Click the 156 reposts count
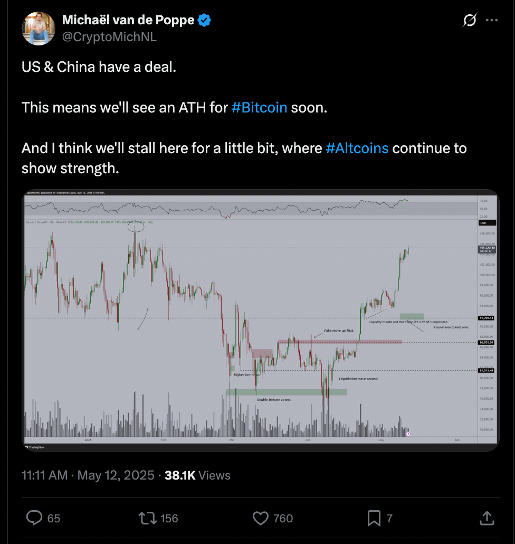The height and width of the screenshot is (544, 515). pyautogui.click(x=169, y=519)
